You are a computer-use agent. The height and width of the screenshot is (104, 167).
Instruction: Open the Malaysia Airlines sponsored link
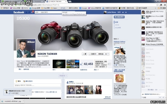pos(120,42)
